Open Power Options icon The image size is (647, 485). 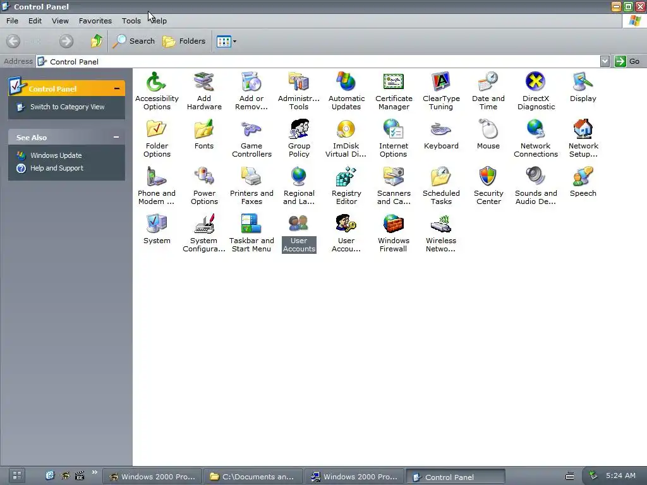point(204,186)
